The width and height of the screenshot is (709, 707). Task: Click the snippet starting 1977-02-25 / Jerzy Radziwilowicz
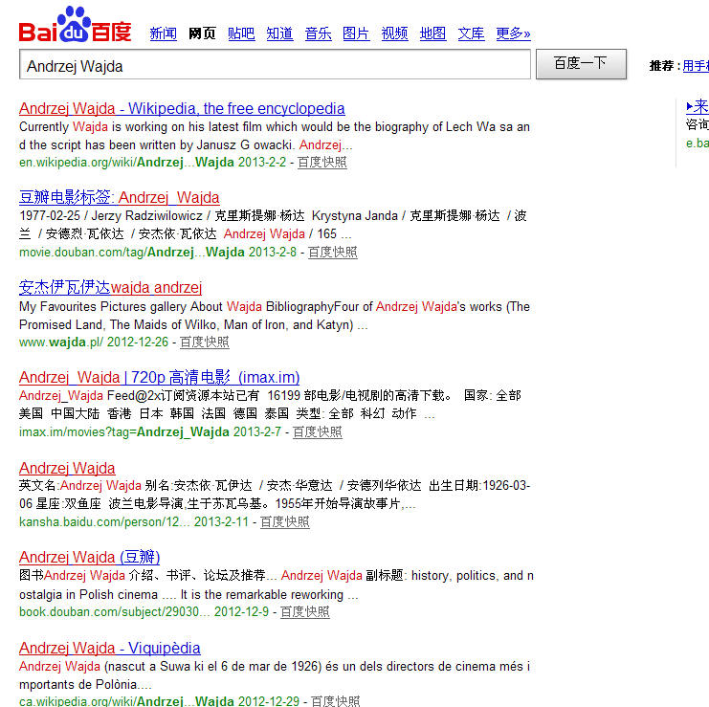click(x=273, y=225)
